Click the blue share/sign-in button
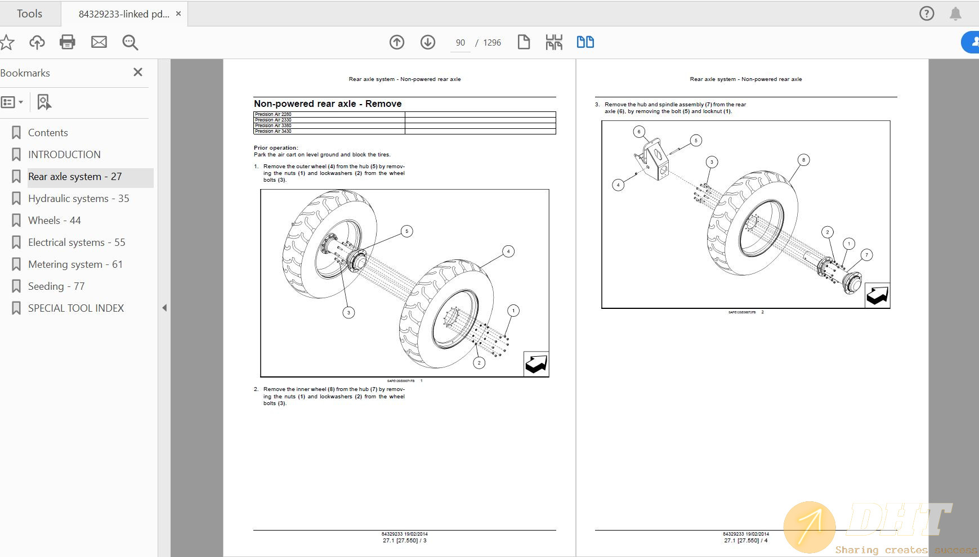The height and width of the screenshot is (557, 979). [971, 42]
